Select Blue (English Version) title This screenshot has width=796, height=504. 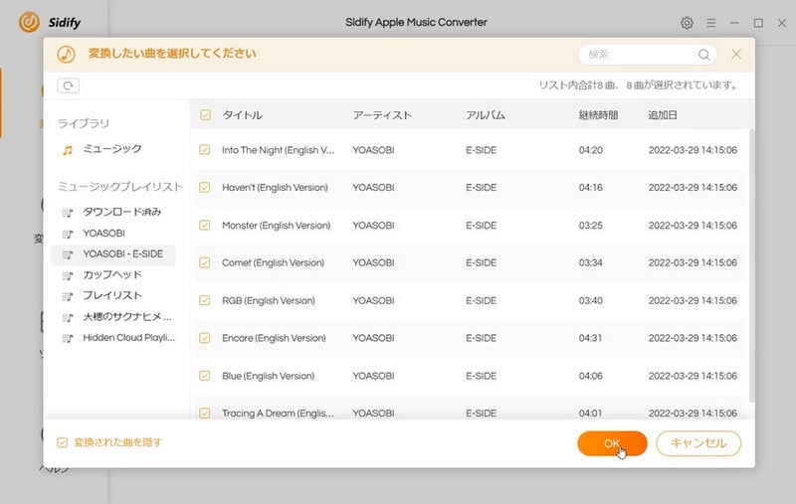coord(268,376)
